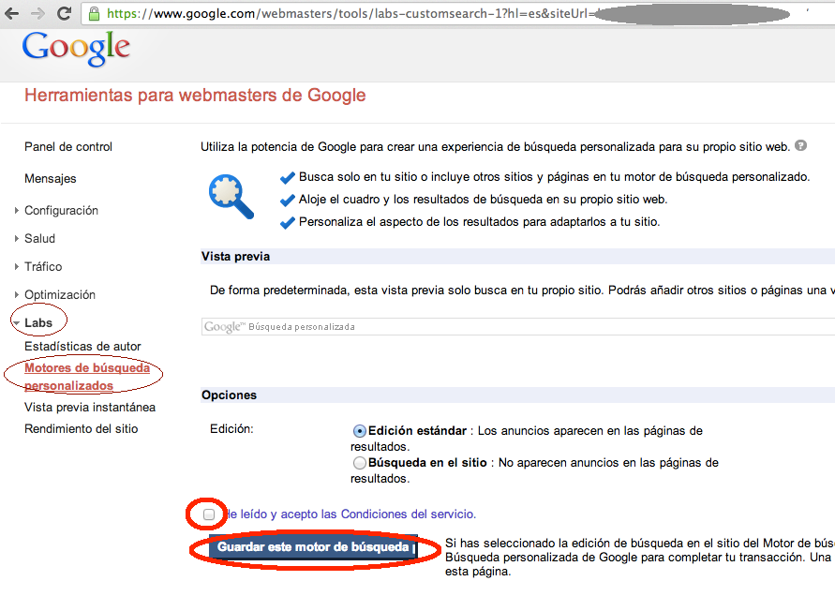Image resolution: width=835 pixels, height=611 pixels.
Task: Open Rendimiento del sitio
Action: [x=81, y=429]
